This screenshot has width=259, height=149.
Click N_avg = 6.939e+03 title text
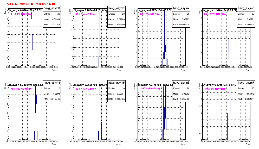[x=220, y=85]
